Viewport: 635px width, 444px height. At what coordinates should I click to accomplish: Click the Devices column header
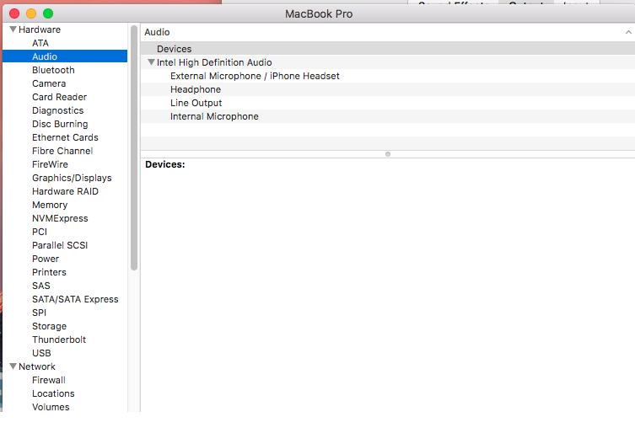point(174,49)
